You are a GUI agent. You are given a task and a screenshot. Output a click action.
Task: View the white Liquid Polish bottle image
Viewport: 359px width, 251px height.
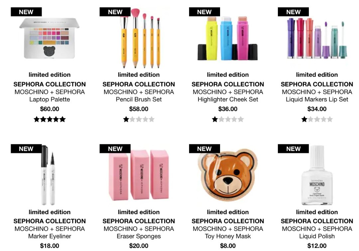[x=317, y=175]
